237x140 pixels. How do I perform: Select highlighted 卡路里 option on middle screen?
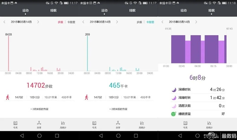click(150, 22)
